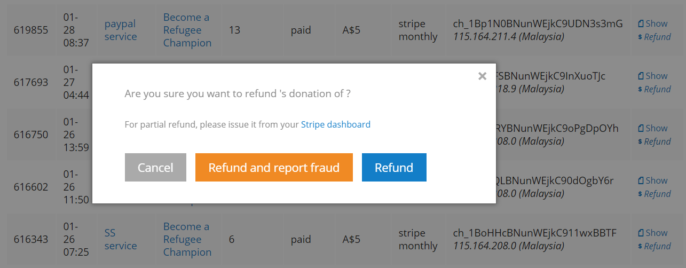Screen dimensions: 686x268
Task: Click Refund icon for donation 619855
Action: pyautogui.click(x=654, y=37)
